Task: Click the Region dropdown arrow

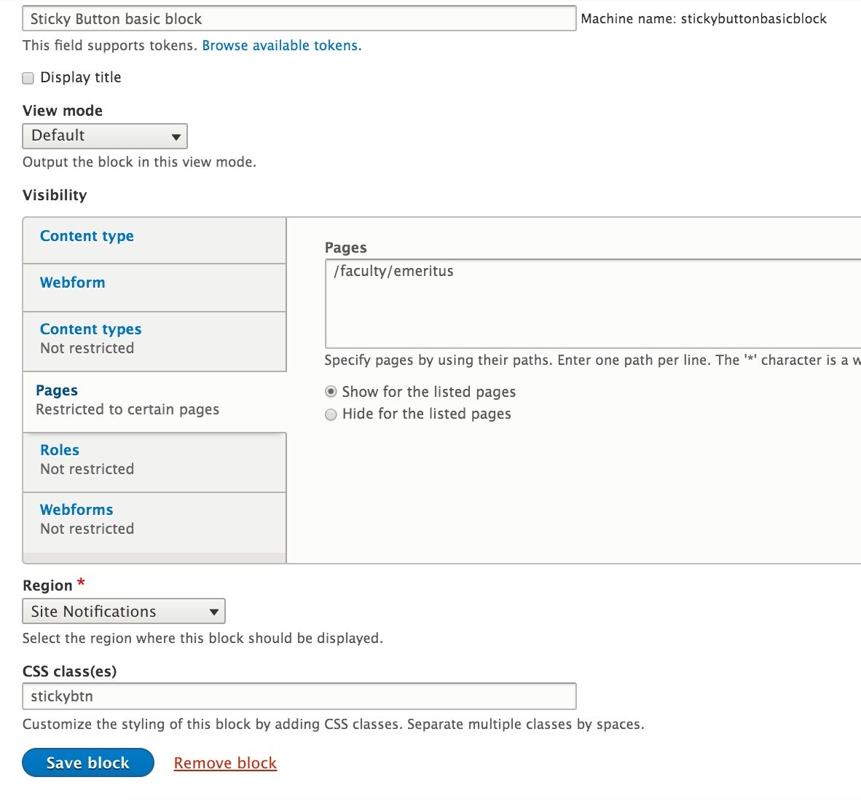Action: click(x=213, y=611)
